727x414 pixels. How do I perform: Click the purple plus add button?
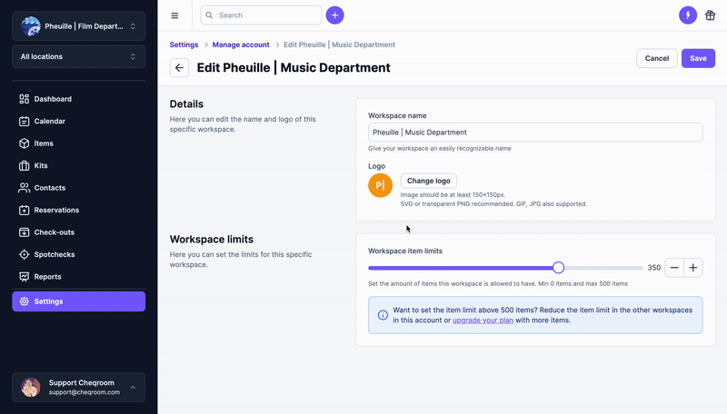334,15
